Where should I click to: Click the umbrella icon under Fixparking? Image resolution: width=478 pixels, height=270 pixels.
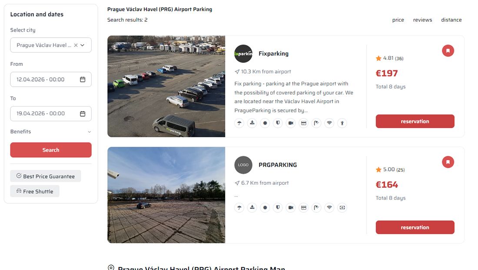(x=239, y=123)
